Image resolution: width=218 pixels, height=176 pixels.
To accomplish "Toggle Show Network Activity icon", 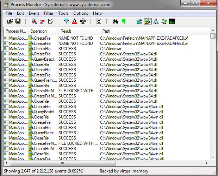I will pos(156,21).
